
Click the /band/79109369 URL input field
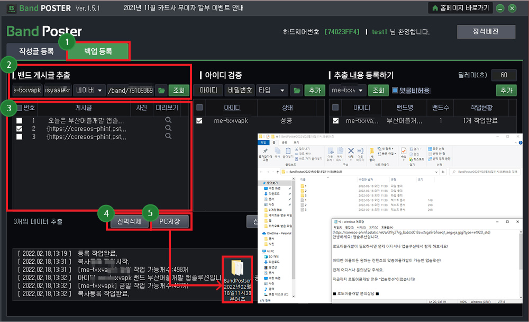[x=130, y=91]
